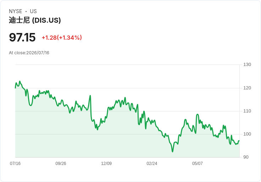The width and height of the screenshot is (261, 182).
Task: Click the current price 97.15
Action: pyautogui.click(x=22, y=37)
